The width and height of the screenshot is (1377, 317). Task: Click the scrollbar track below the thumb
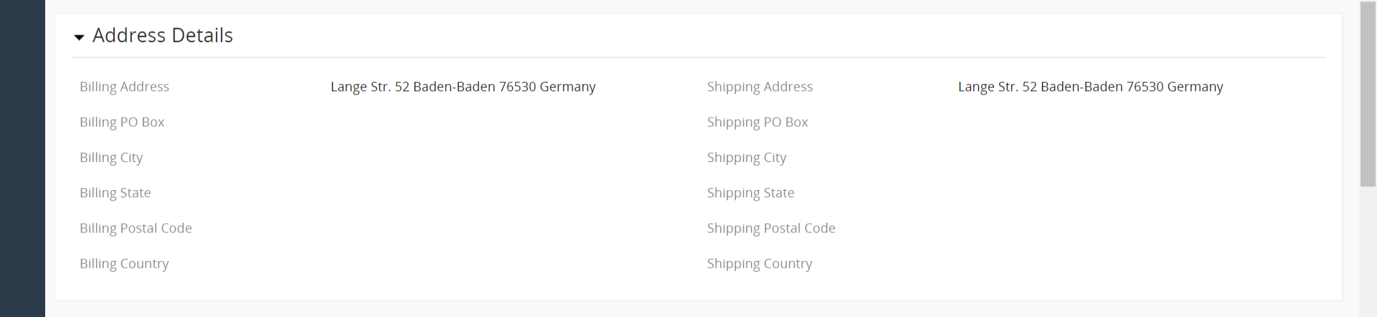coord(1368,251)
